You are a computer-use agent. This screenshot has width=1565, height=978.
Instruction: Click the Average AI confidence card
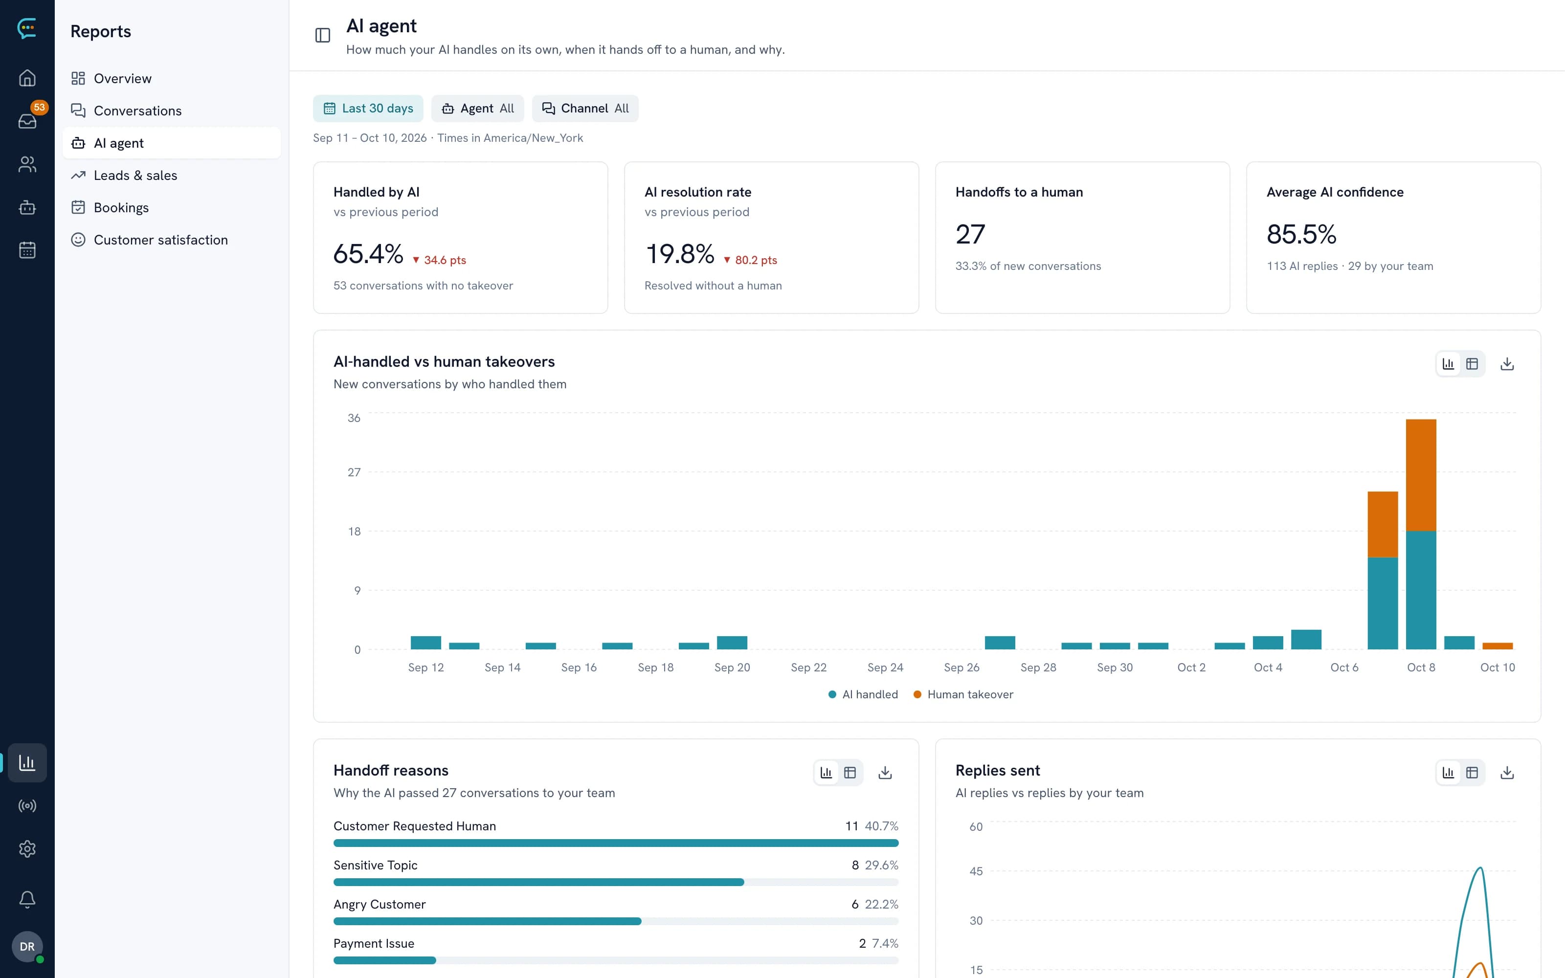click(x=1393, y=237)
